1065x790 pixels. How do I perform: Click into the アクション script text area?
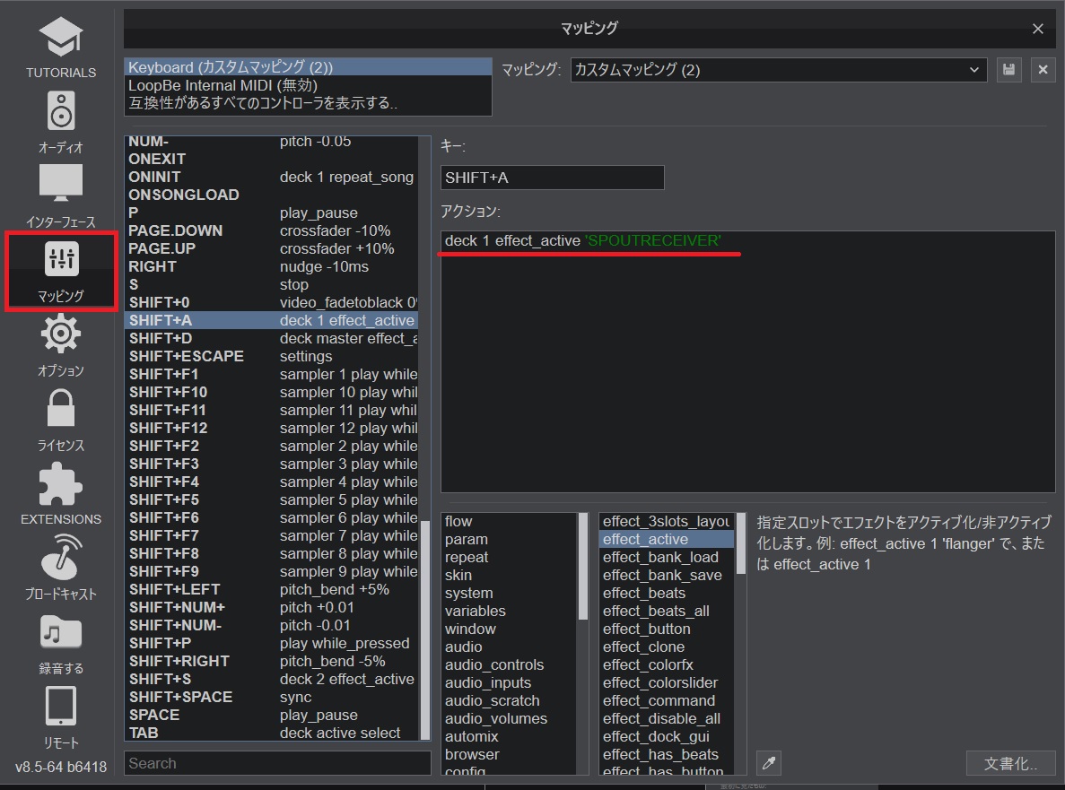(x=747, y=361)
